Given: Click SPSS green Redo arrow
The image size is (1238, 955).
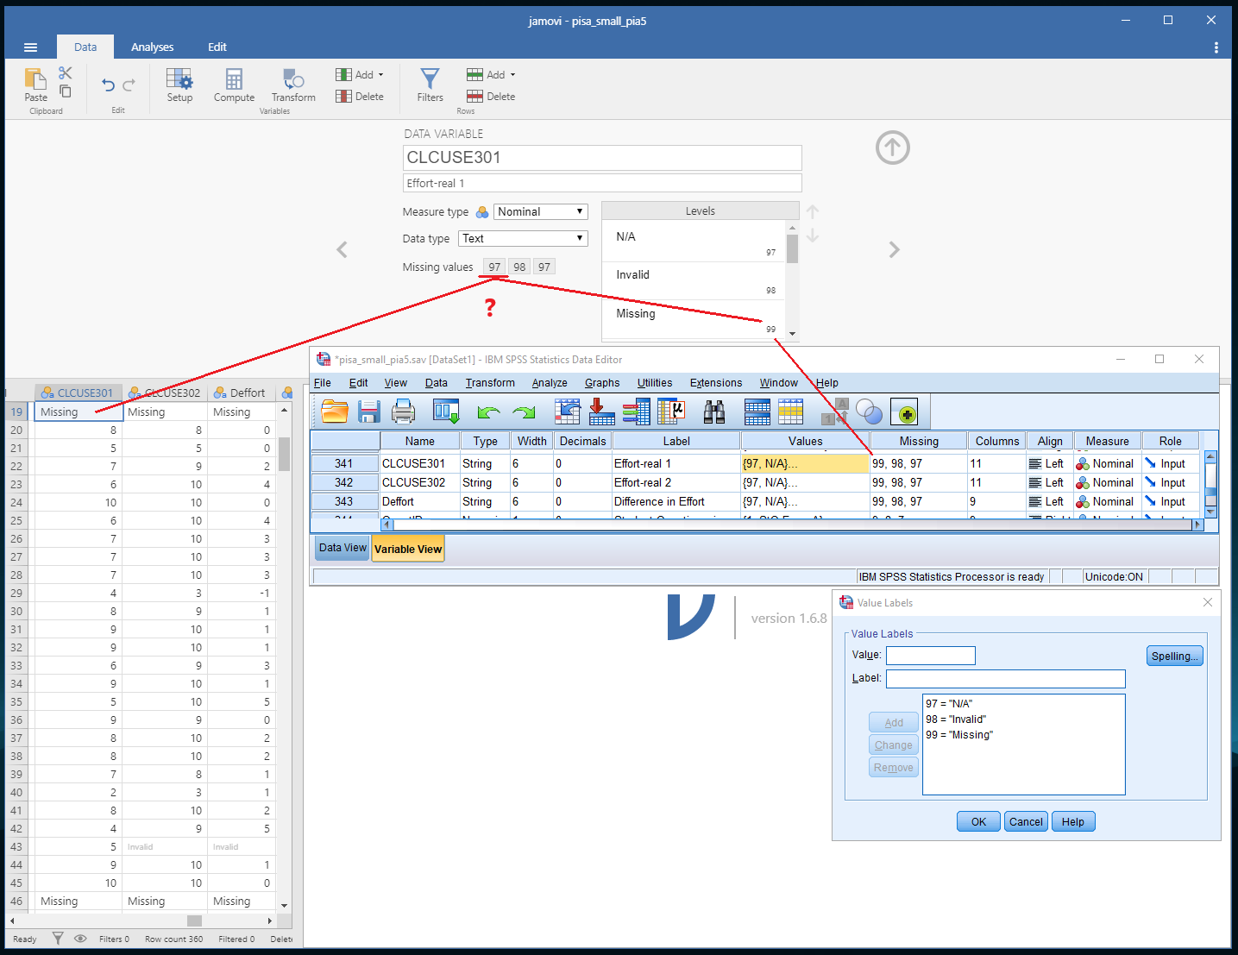Looking at the screenshot, I should coord(524,413).
